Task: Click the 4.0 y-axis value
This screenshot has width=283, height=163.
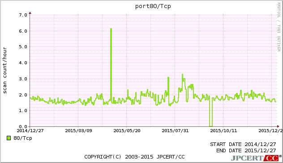Action: (x=23, y=63)
